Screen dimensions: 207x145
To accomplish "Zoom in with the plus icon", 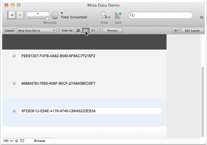I will (x=17, y=141).
